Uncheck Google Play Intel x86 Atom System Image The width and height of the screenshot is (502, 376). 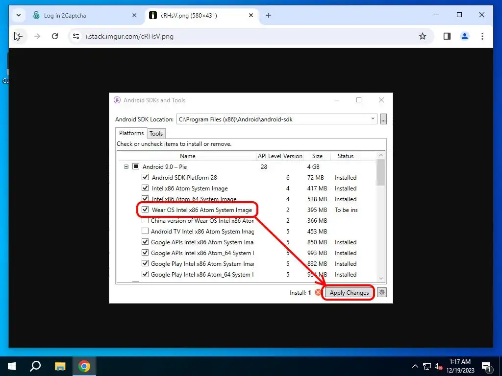(x=145, y=263)
